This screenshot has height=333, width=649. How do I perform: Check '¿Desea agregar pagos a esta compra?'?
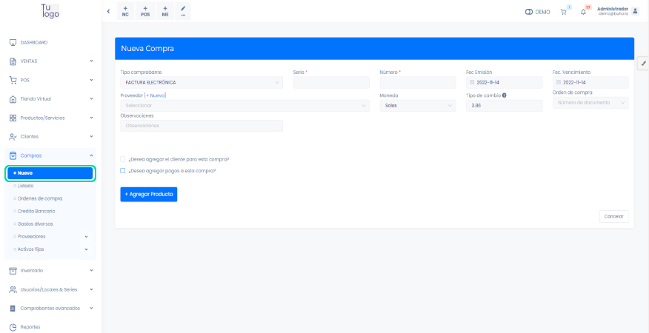coord(123,170)
